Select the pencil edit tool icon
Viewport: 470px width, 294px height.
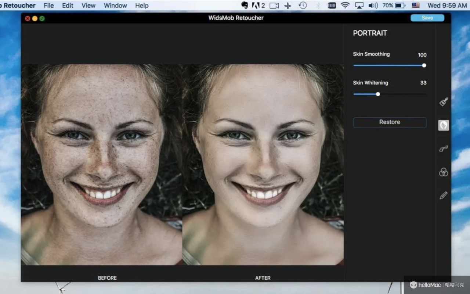(444, 196)
